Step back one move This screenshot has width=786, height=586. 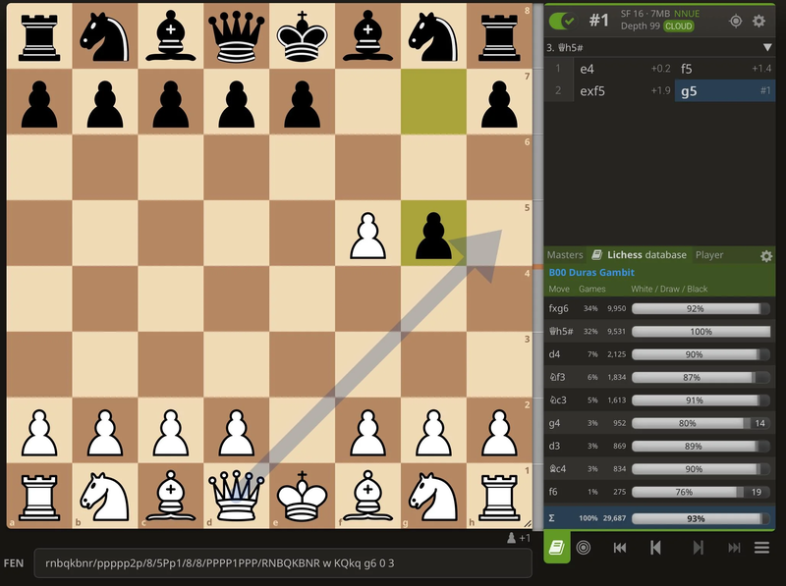(x=655, y=547)
